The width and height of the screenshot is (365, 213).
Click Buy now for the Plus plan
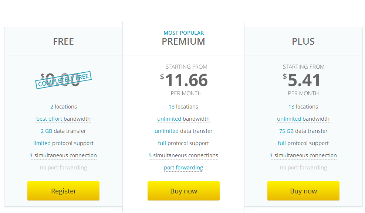pos(303,191)
